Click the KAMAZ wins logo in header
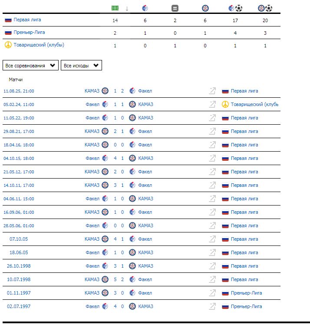This screenshot has height=325, width=310. coord(205,8)
